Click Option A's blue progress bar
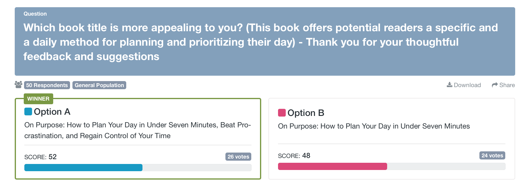Screen dimensions: 526x191 pos(83,168)
